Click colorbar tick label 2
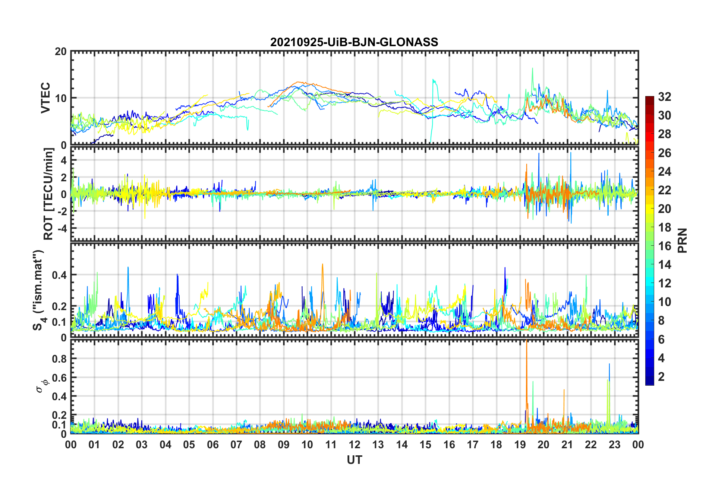Image resolution: width=709 pixels, height=481 pixels. 661,376
